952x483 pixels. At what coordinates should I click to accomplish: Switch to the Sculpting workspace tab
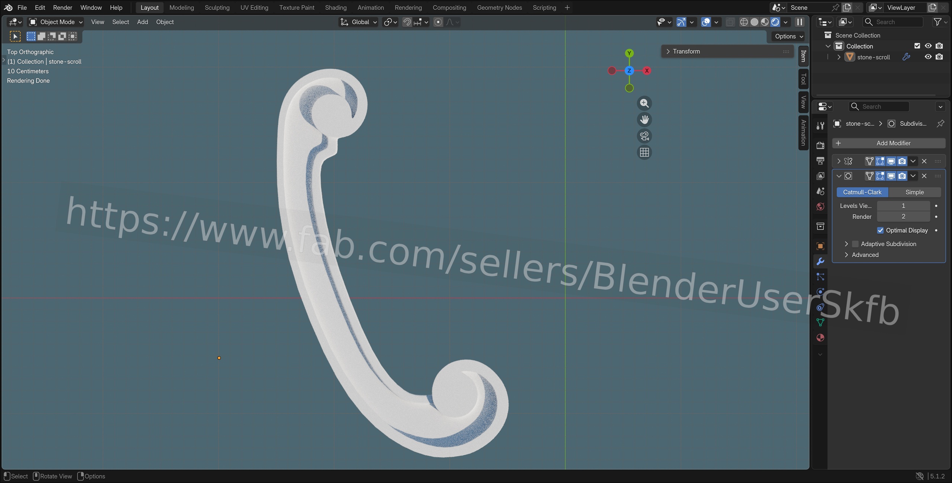[x=217, y=7]
